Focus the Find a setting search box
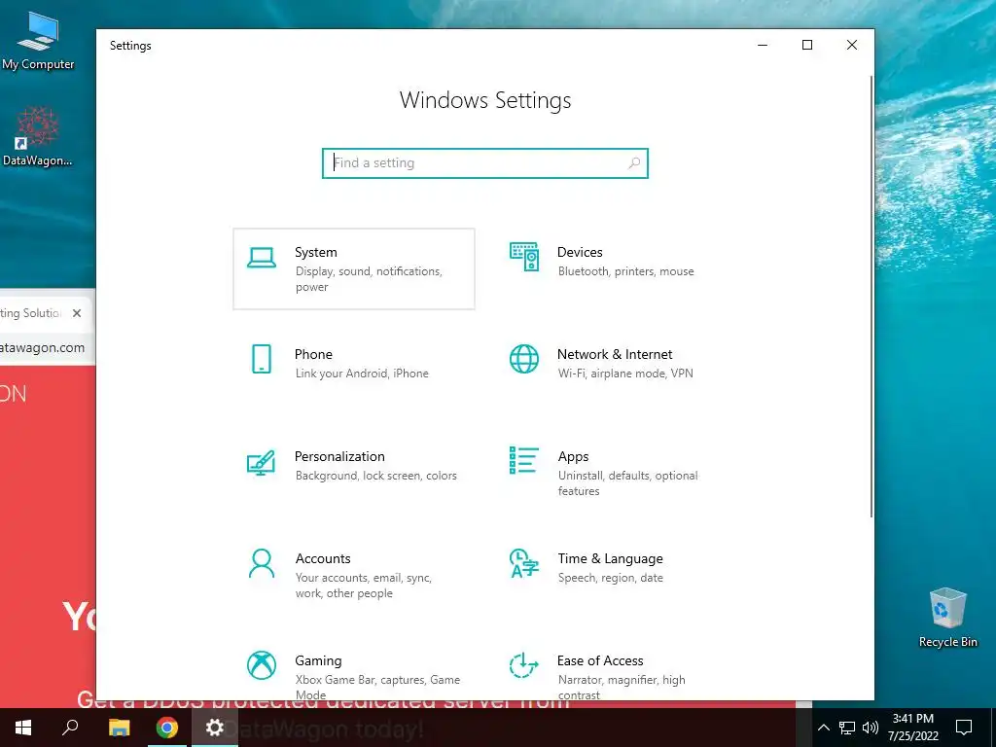The width and height of the screenshot is (996, 747). 484,163
